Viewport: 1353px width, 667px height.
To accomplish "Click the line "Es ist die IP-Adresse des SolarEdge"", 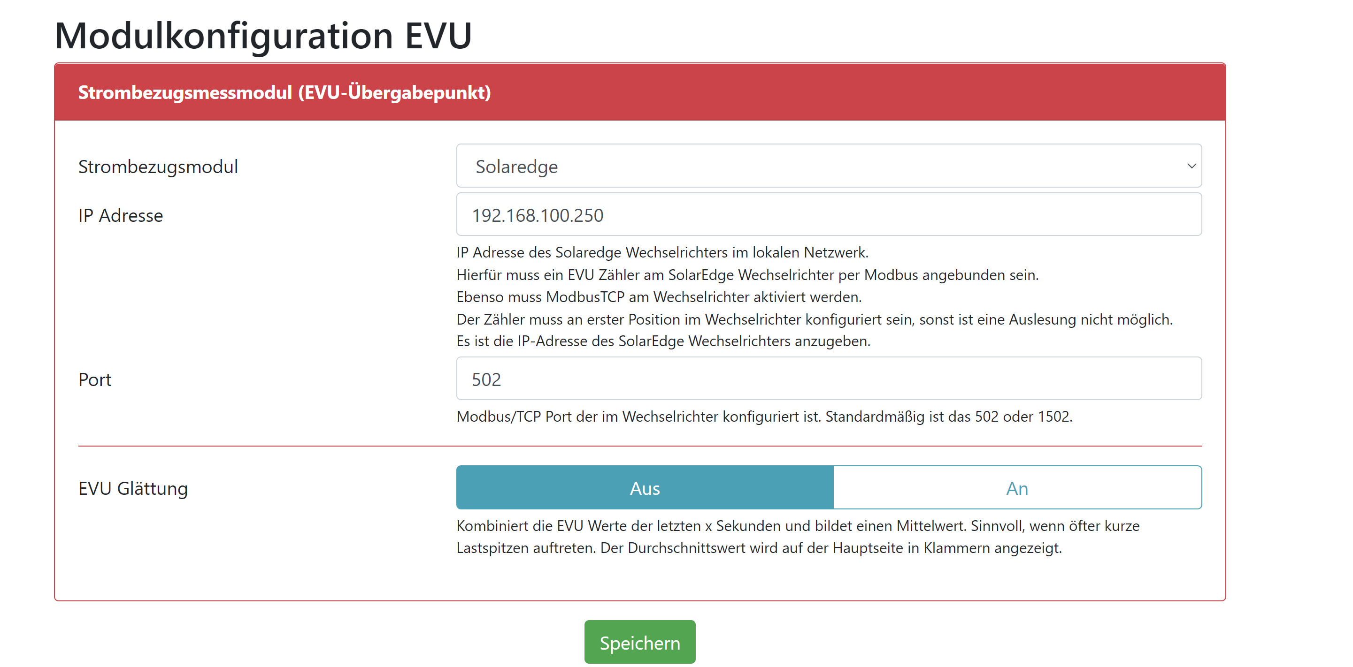I will pos(663,341).
